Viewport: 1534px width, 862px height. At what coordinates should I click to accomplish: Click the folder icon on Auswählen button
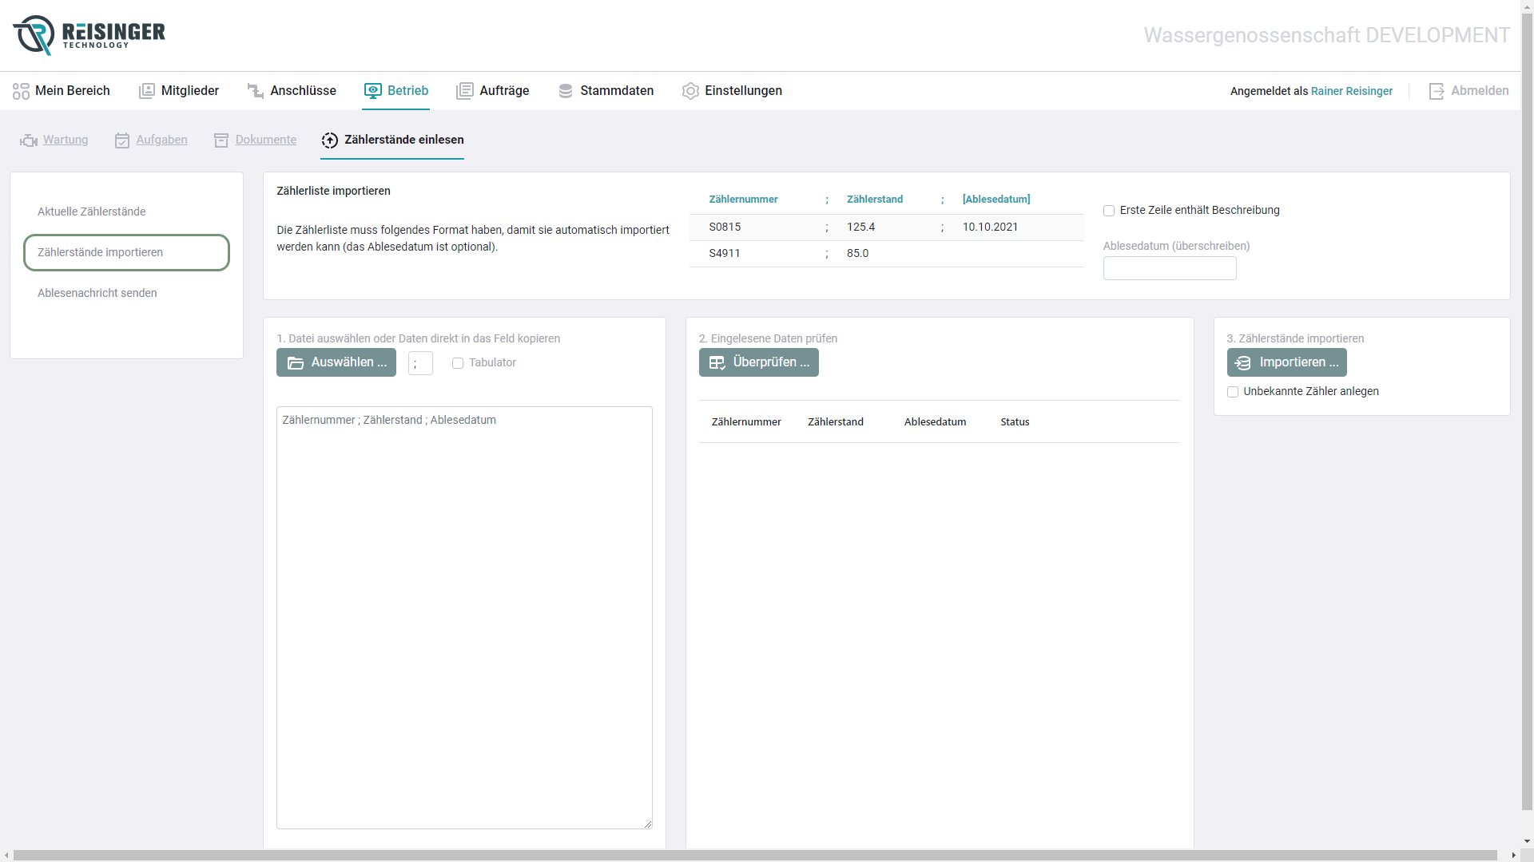296,363
